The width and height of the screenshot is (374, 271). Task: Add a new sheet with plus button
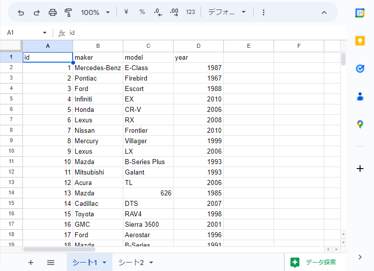tap(31, 263)
